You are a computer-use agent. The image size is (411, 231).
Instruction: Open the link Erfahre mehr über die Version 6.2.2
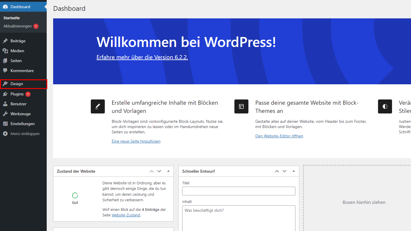tap(142, 57)
